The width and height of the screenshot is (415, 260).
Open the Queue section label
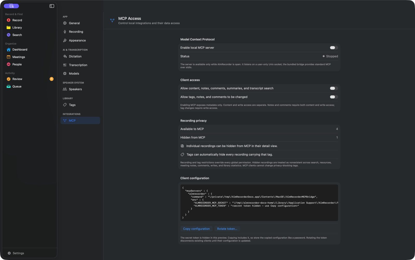(17, 86)
